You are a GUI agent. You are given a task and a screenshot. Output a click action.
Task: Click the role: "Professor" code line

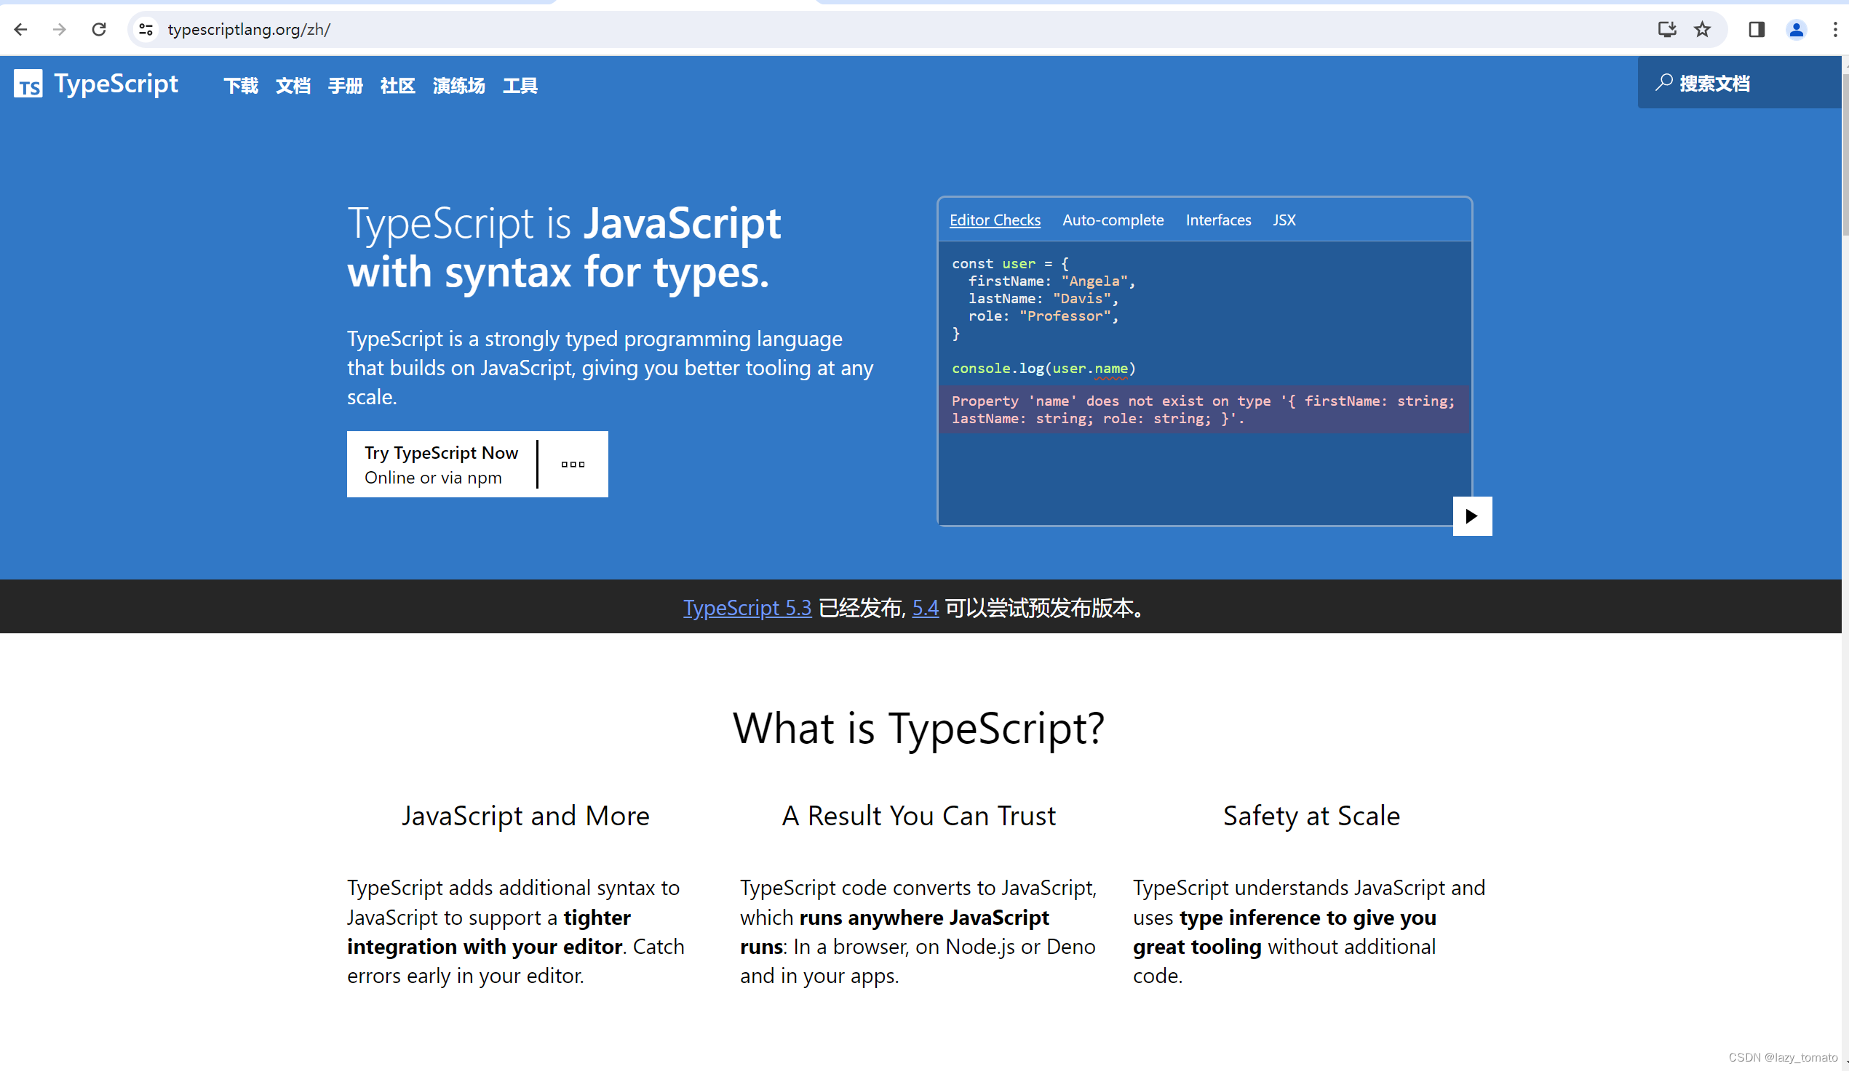(x=1043, y=316)
